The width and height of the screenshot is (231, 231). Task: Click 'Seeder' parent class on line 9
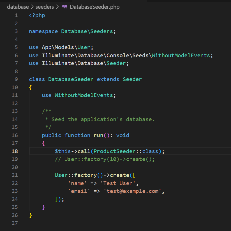click(132, 79)
